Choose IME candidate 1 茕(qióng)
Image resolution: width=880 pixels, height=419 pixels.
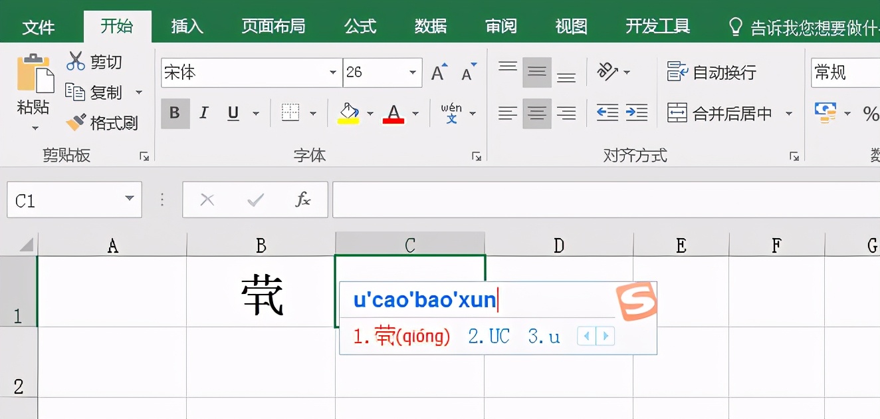[x=401, y=337]
